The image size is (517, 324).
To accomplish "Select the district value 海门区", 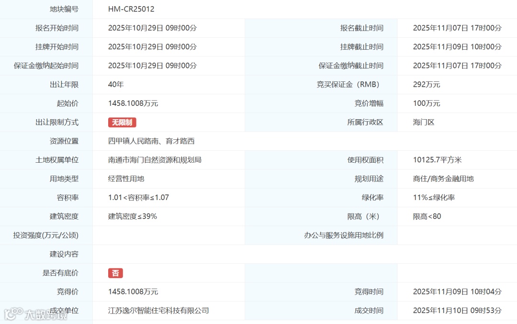I will (x=424, y=123).
